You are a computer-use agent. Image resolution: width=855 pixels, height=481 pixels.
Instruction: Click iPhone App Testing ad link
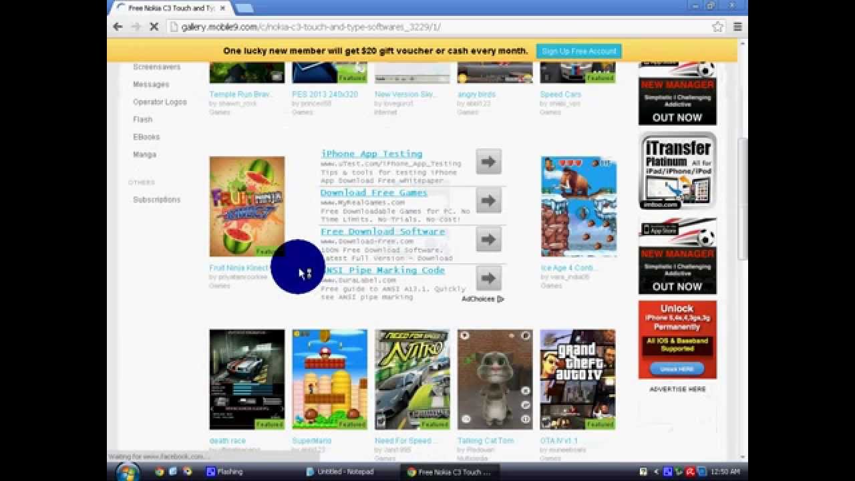coord(371,154)
